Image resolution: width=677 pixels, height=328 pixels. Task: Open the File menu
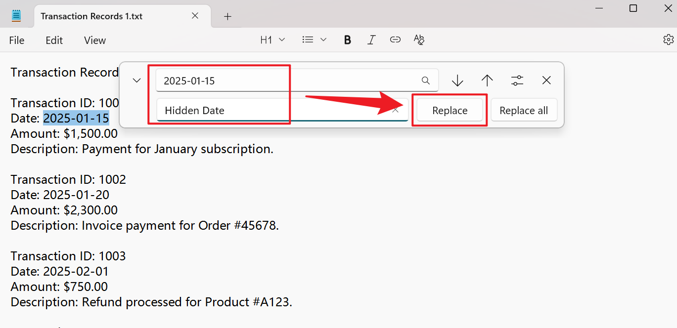[17, 41]
